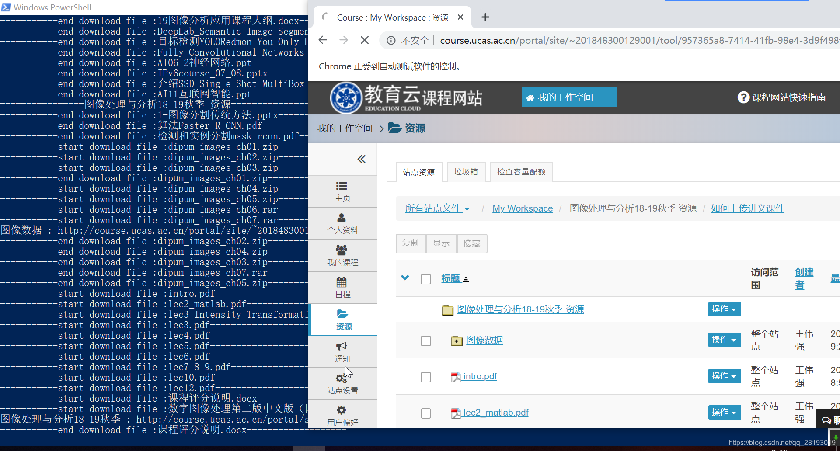840x451 pixels.
Task: Select the checkbox beside intro.pdf
Action: (425, 377)
